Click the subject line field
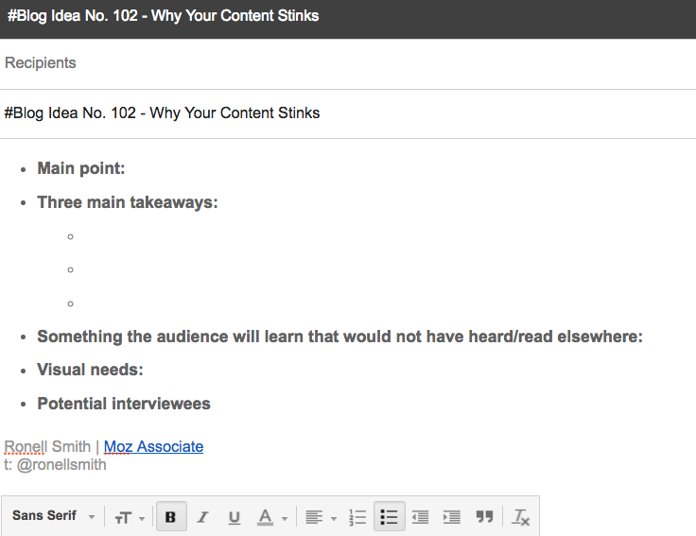Image resolution: width=696 pixels, height=536 pixels. (x=348, y=113)
